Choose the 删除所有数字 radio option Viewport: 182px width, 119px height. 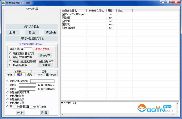click(x=8, y=99)
